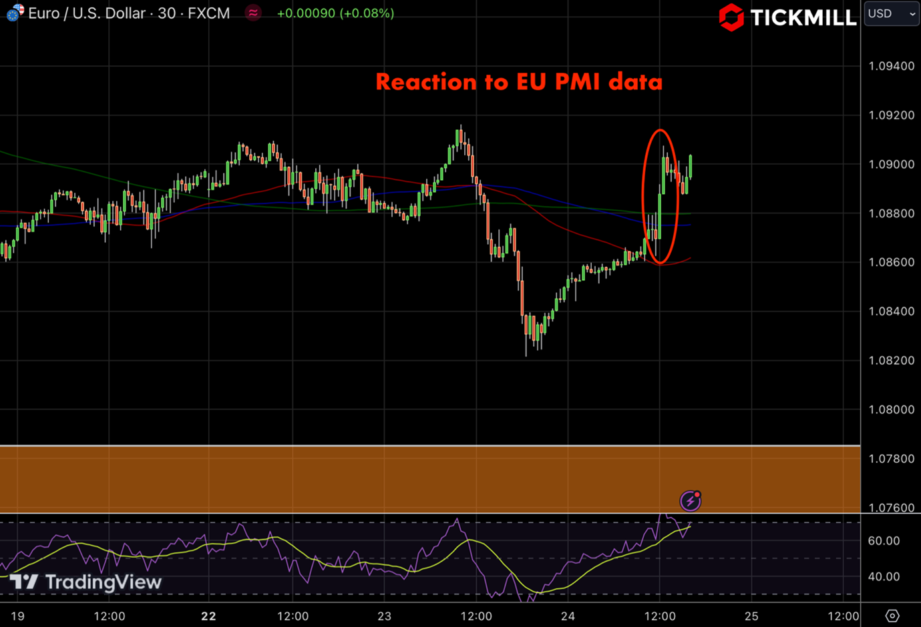Image resolution: width=921 pixels, height=627 pixels.
Task: Click the 1.08200 price label
Action: coord(892,361)
